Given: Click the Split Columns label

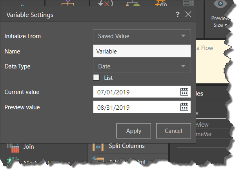Looking at the screenshot, I should [x=127, y=146].
